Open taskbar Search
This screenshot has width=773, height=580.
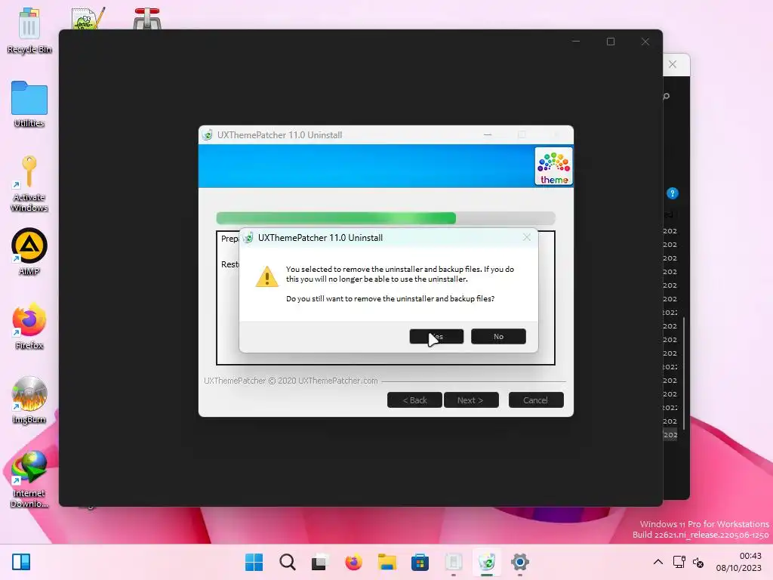(x=288, y=562)
